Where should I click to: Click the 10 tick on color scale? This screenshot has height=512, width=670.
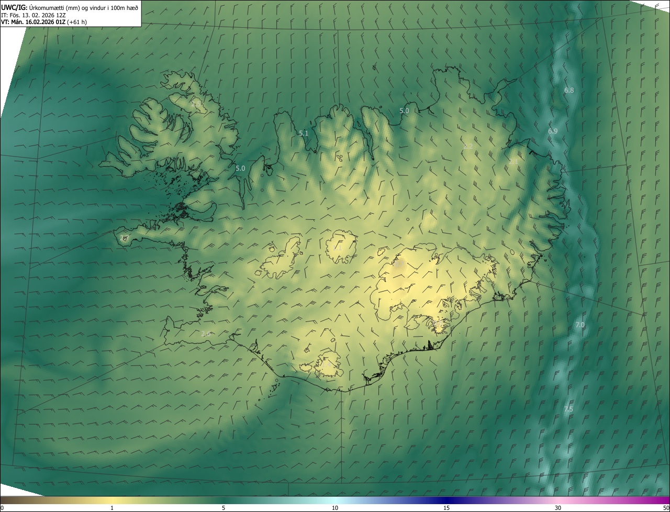point(335,508)
